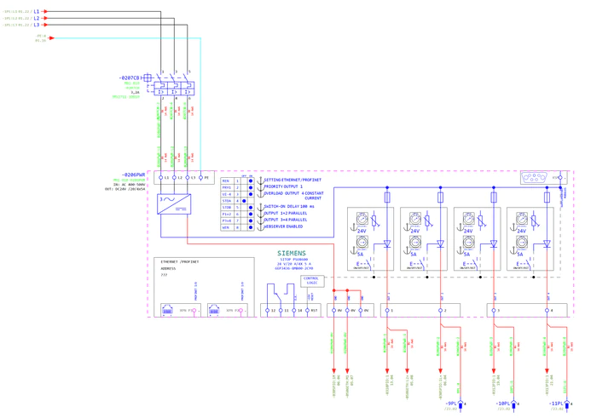Select the SIEMENS device label text
This screenshot has width=614, height=418.
(x=294, y=254)
